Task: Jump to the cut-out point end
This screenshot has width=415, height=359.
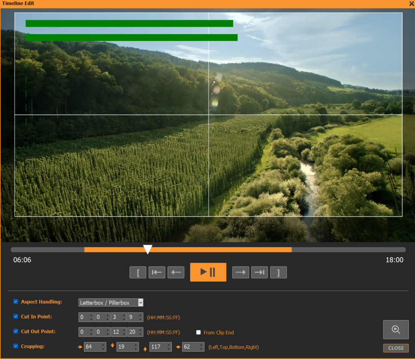Action: point(260,272)
